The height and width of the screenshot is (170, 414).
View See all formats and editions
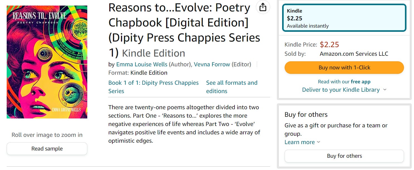pyautogui.click(x=232, y=87)
